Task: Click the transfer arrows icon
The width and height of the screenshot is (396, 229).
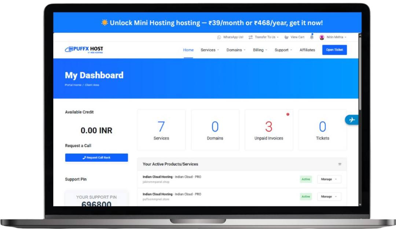Action: pyautogui.click(x=250, y=37)
